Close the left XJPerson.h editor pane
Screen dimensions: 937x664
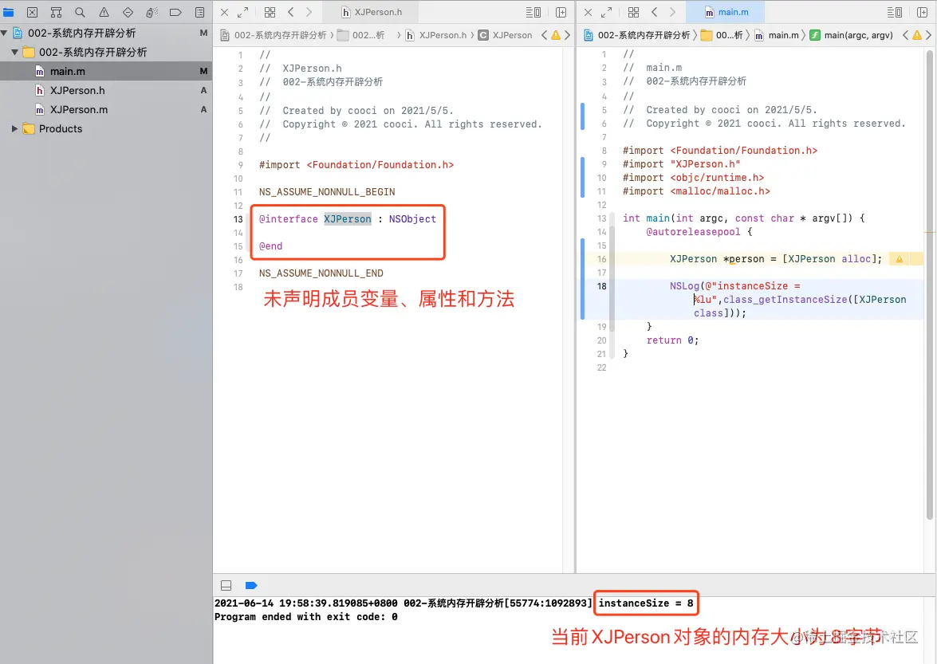(x=225, y=12)
